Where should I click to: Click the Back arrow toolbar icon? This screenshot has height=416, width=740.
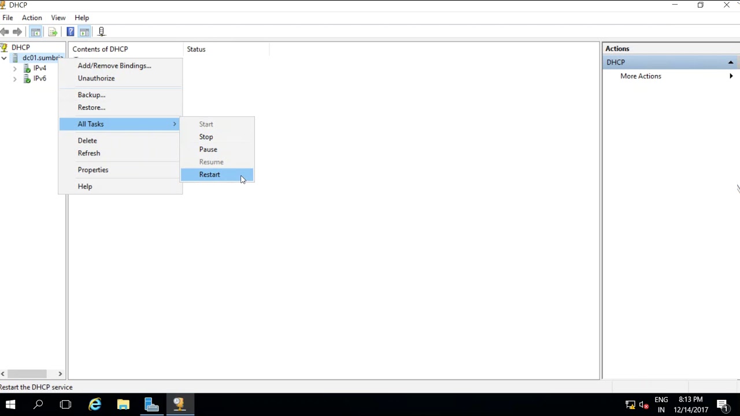coord(5,32)
